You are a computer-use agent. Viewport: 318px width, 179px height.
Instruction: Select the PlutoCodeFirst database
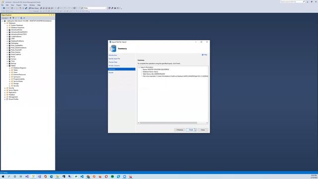coord(16,54)
